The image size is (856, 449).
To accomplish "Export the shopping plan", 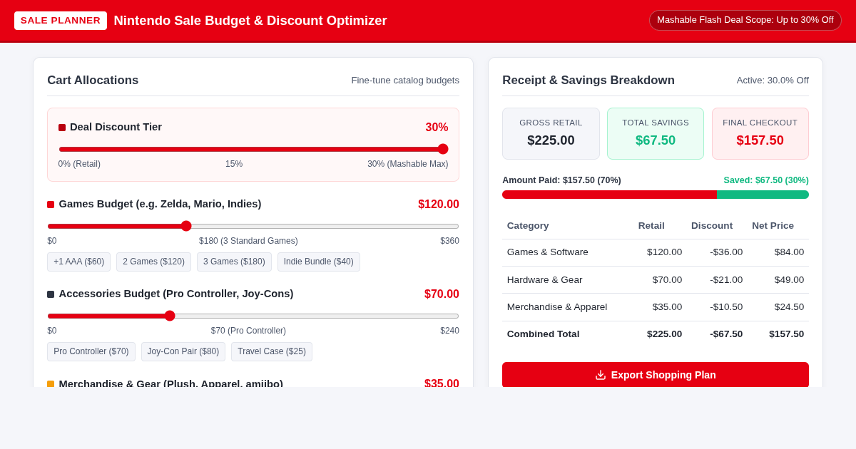I will (x=656, y=375).
